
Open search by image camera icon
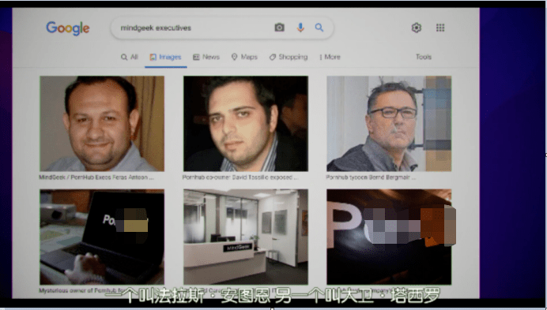(280, 28)
